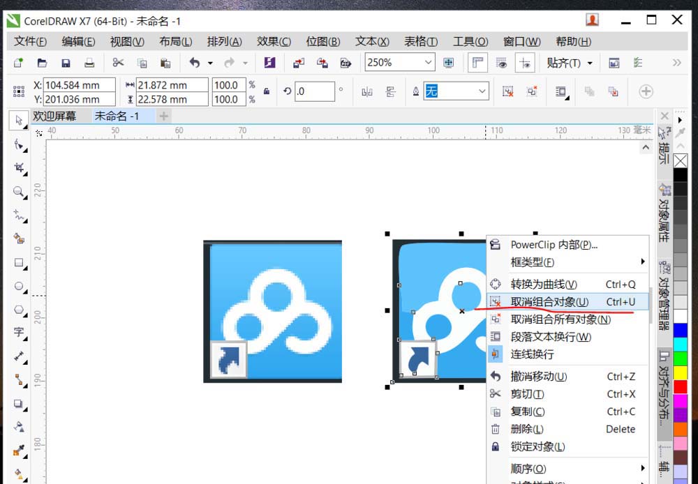Open the 250% zoom level dropdown
This screenshot has width=698, height=484.
click(x=429, y=62)
